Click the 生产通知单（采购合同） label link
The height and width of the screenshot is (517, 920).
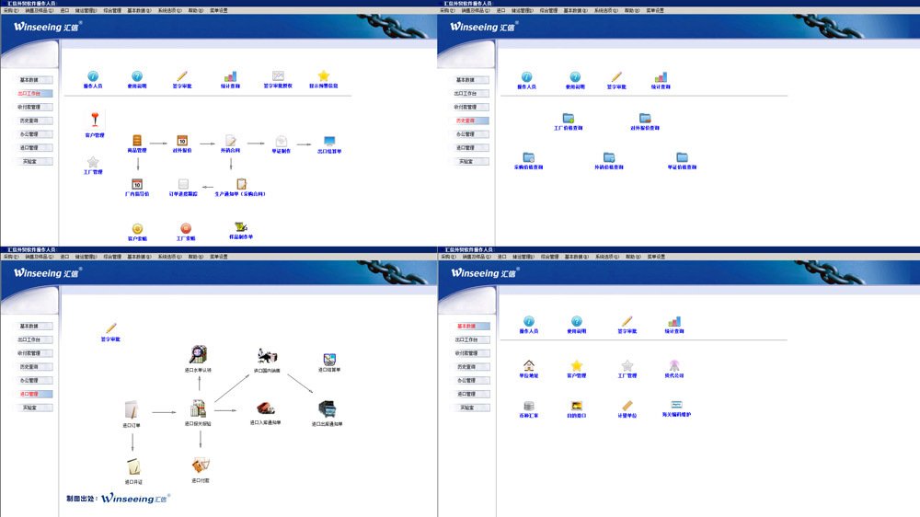240,195
